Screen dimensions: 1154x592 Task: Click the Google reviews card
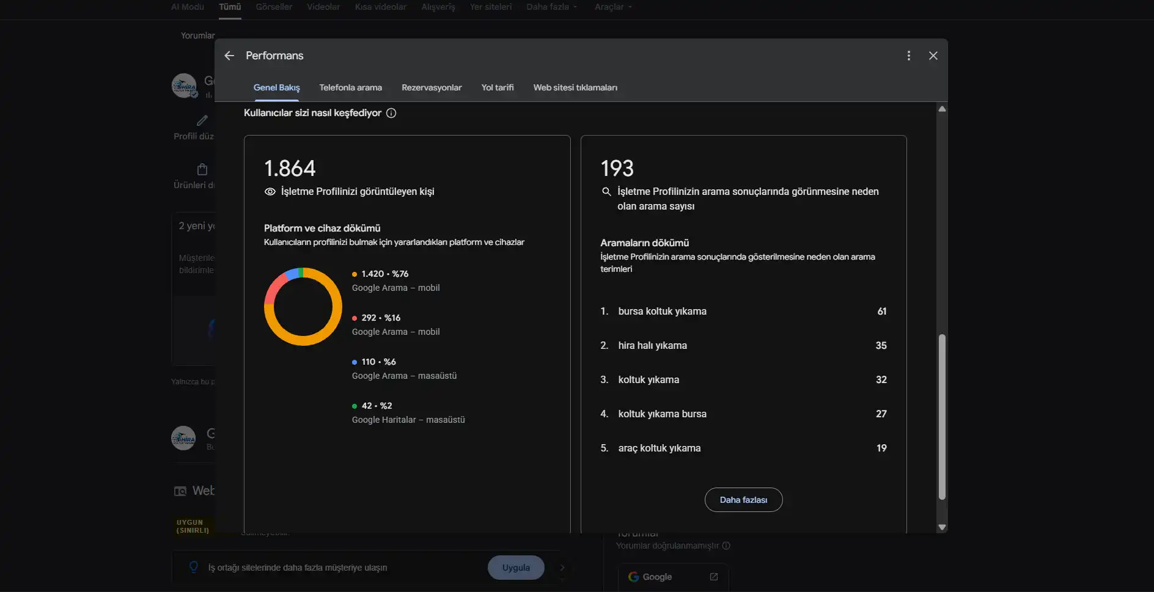[673, 577]
